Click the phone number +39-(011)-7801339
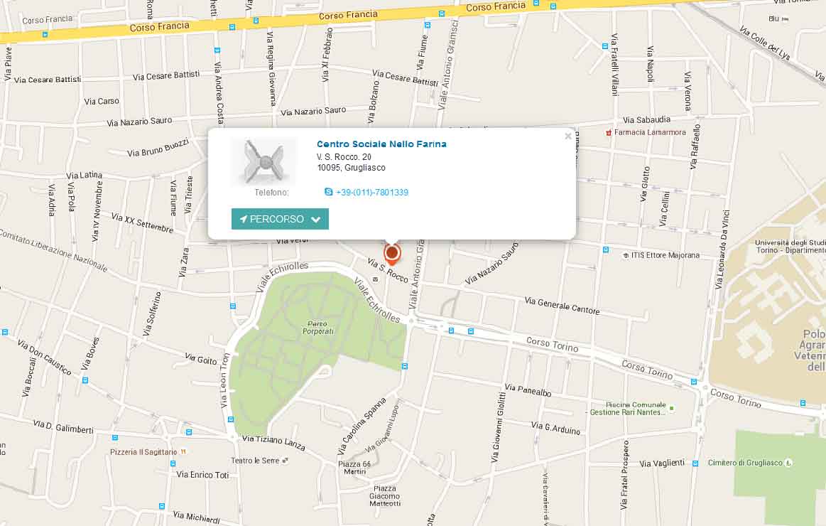This screenshot has height=526, width=826. tap(372, 193)
